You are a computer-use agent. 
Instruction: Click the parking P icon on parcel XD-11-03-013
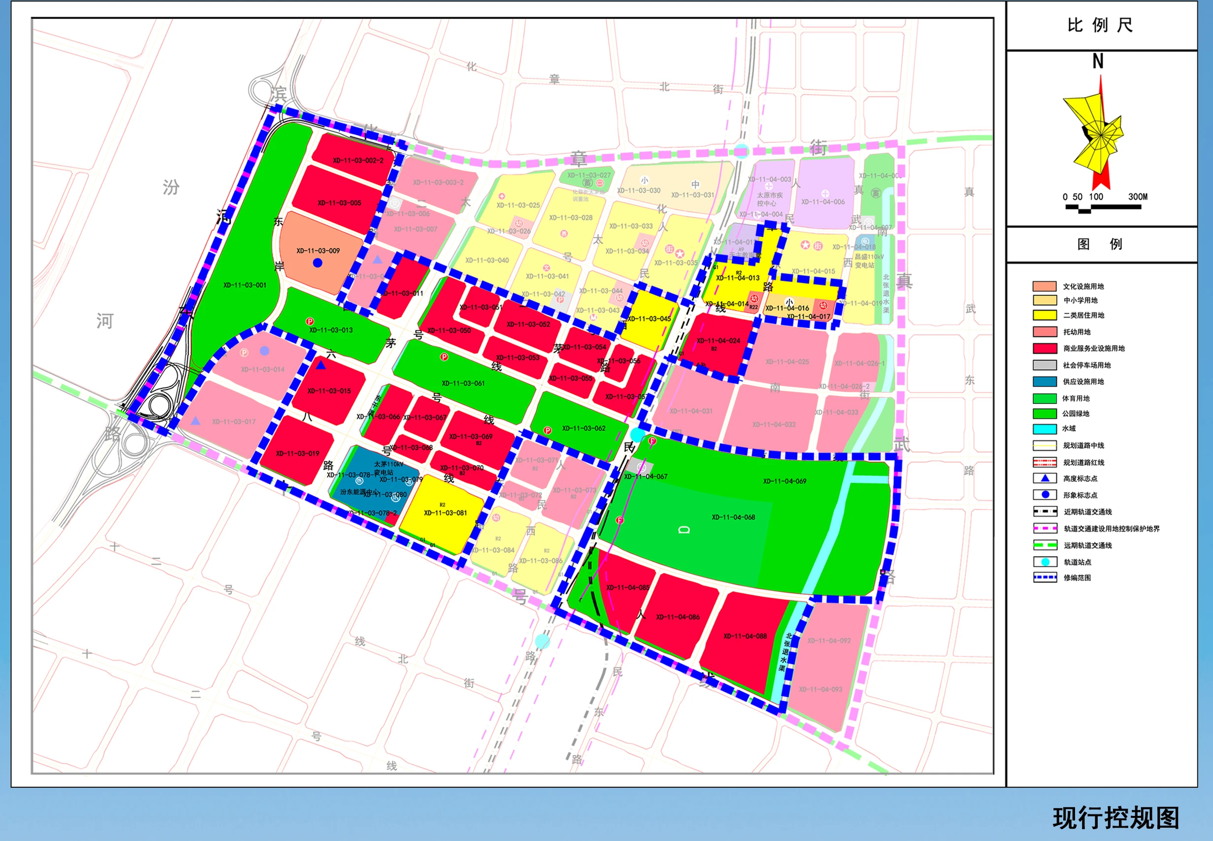coord(310,321)
